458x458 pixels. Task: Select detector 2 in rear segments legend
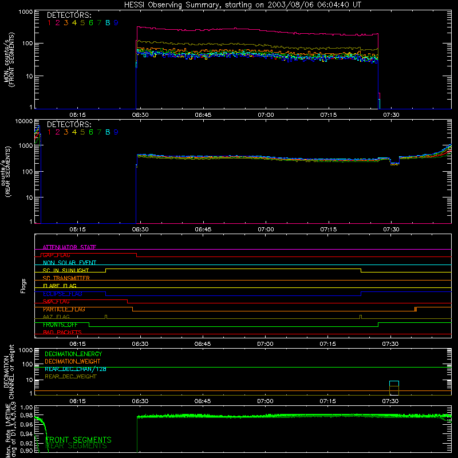click(x=58, y=132)
